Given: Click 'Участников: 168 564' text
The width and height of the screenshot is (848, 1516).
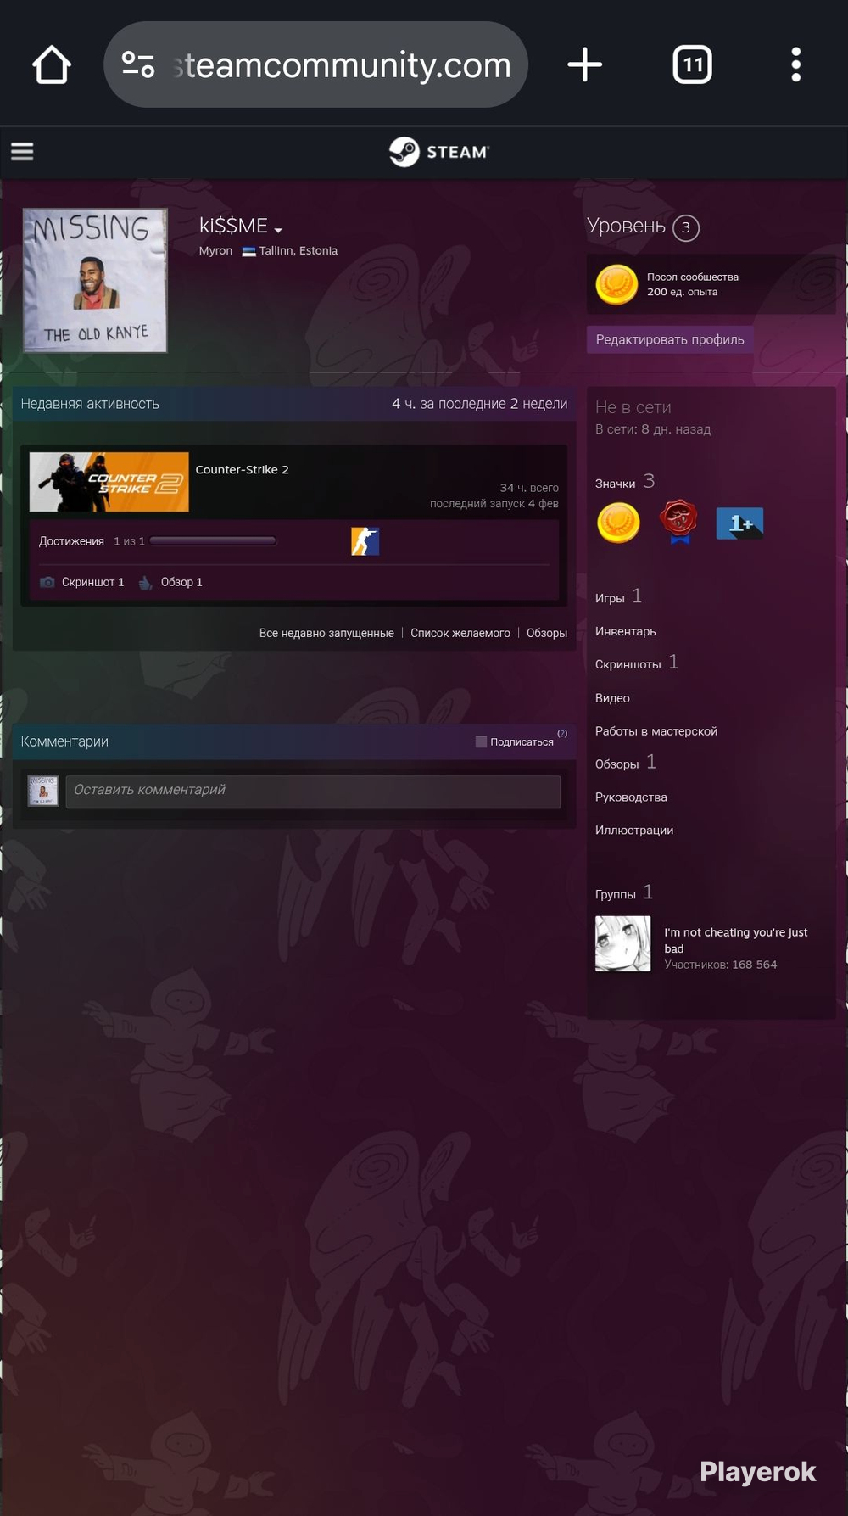Looking at the screenshot, I should tap(721, 965).
